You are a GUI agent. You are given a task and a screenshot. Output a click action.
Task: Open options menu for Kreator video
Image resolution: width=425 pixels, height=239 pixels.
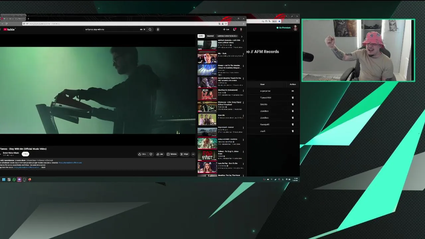point(243,66)
